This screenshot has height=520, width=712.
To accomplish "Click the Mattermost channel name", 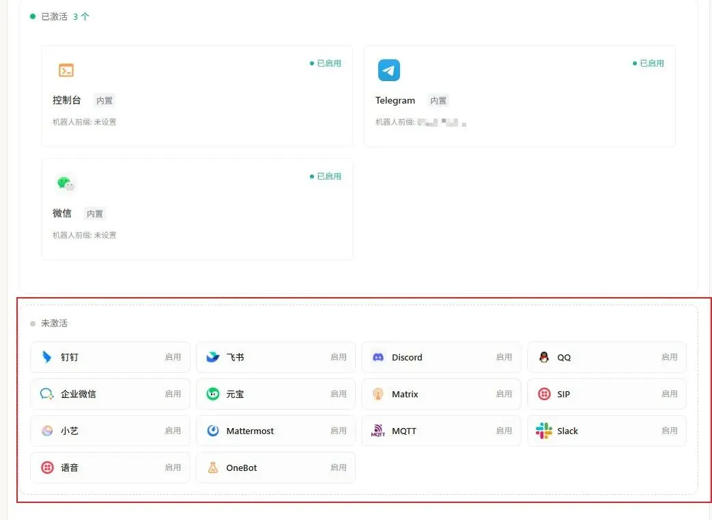I will click(251, 431).
